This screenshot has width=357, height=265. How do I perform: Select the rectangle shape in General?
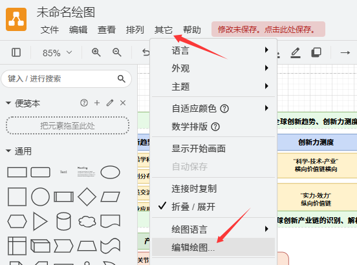tap(17, 172)
